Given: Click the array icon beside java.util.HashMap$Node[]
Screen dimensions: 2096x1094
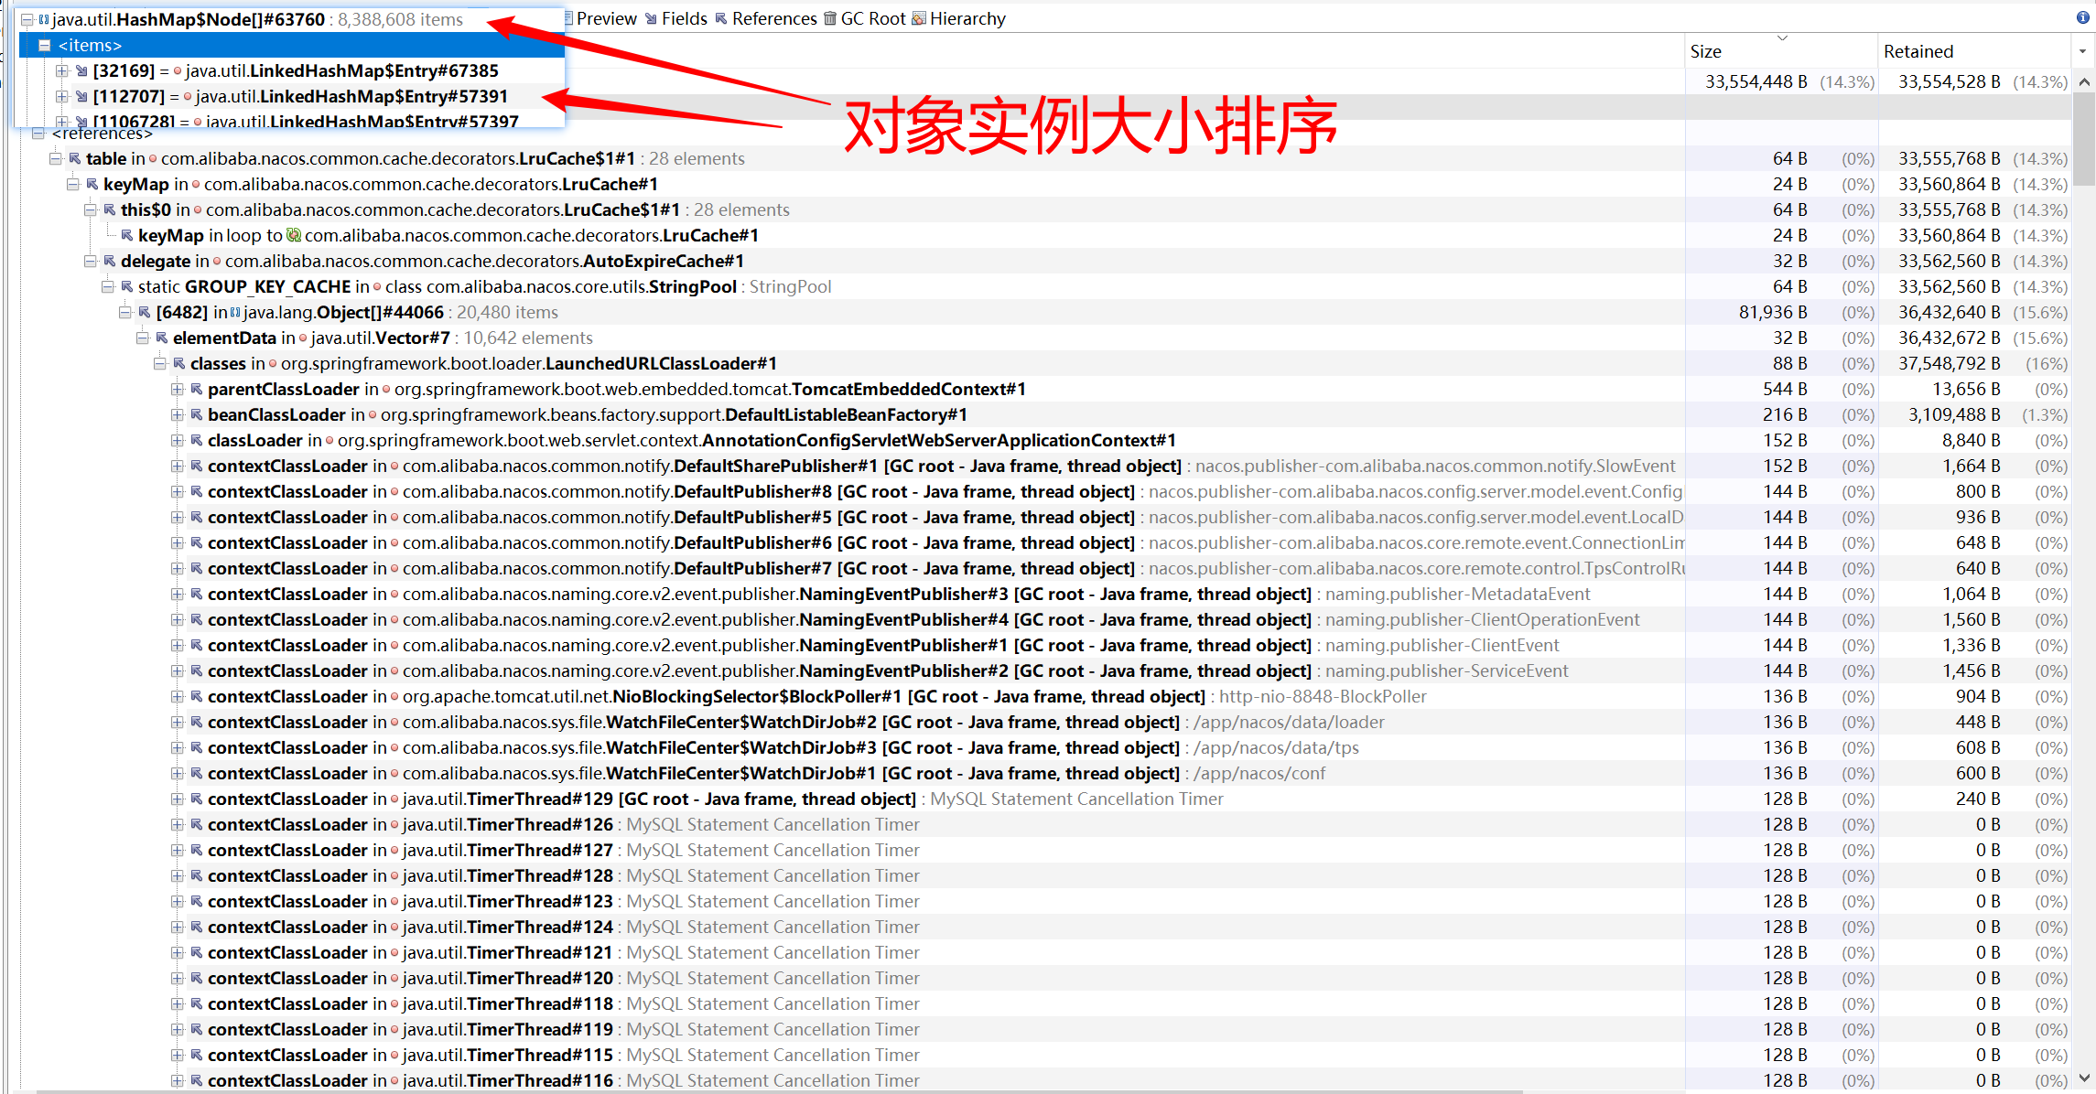Looking at the screenshot, I should point(46,18).
